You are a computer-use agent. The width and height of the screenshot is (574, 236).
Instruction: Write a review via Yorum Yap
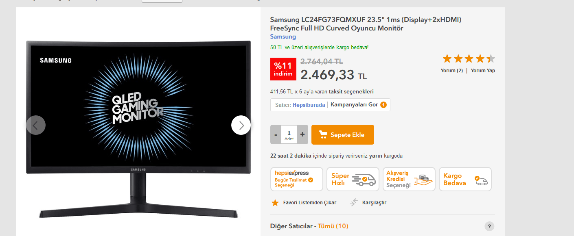click(483, 70)
